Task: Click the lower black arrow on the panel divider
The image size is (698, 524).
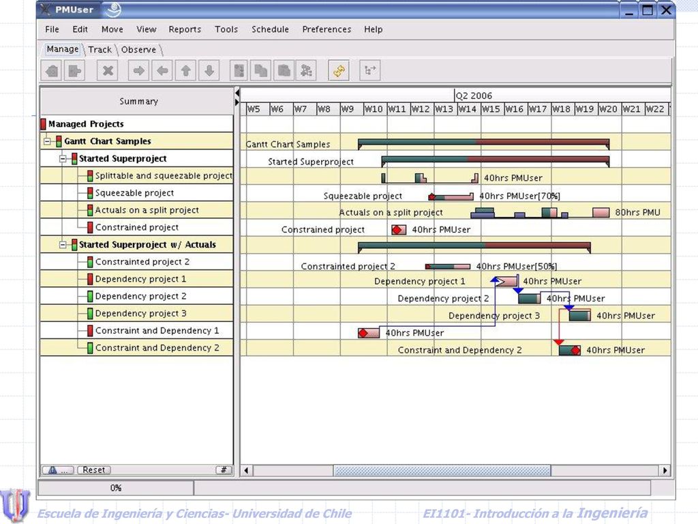Action: [237, 102]
